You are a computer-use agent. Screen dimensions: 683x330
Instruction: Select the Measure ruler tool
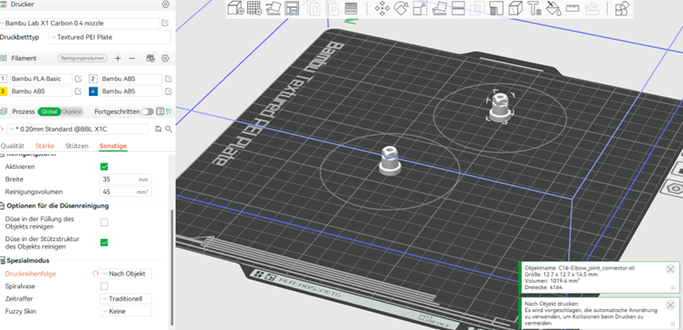pos(572,8)
